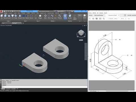Switch to the Model layout tab
Image resolution: width=136 pixels, height=102 pixels.
coord(3,89)
